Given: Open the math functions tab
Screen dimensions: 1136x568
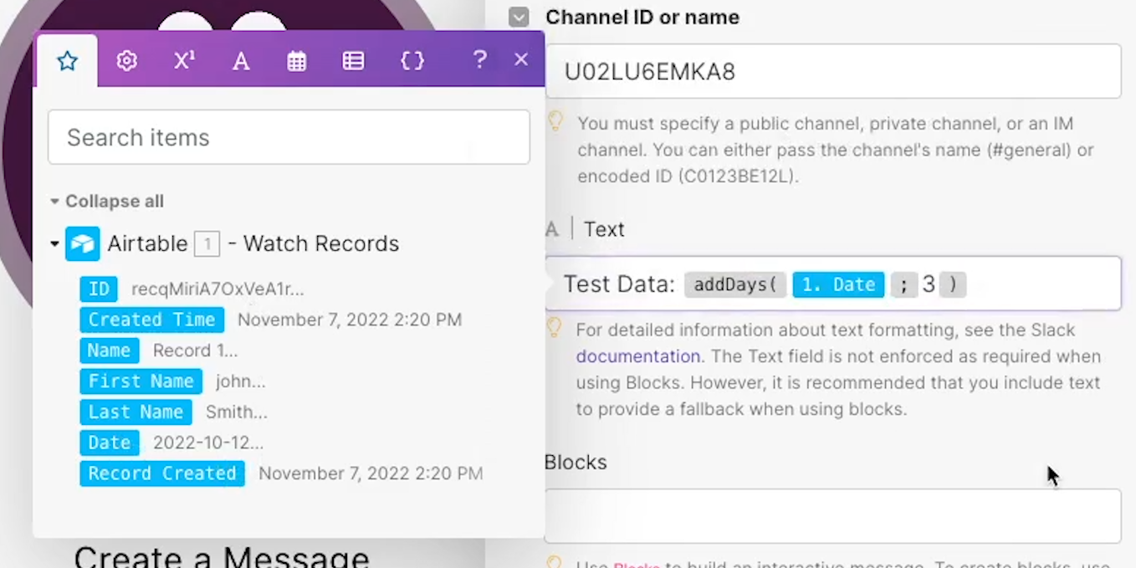Looking at the screenshot, I should (x=184, y=61).
